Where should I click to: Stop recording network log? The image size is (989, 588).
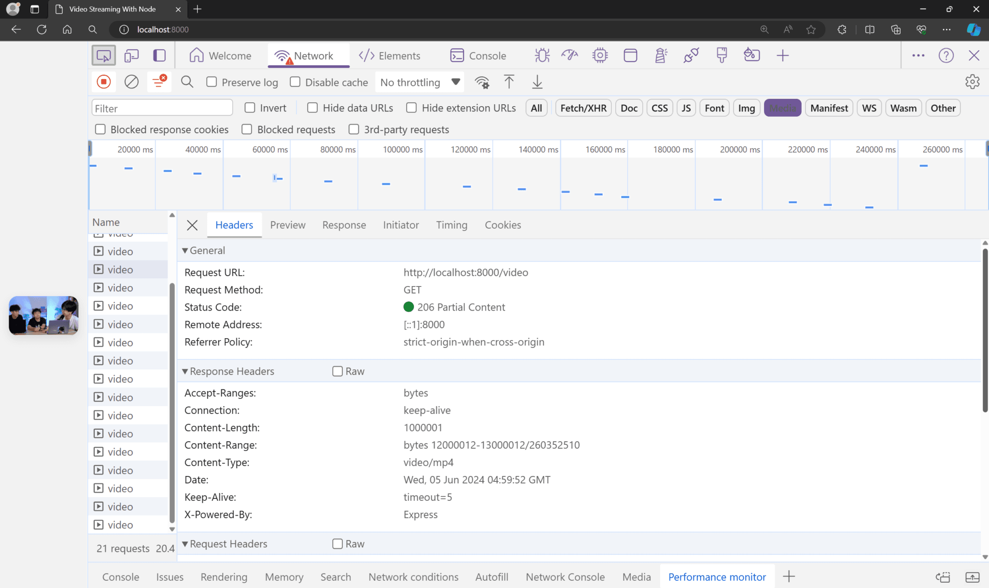[104, 82]
